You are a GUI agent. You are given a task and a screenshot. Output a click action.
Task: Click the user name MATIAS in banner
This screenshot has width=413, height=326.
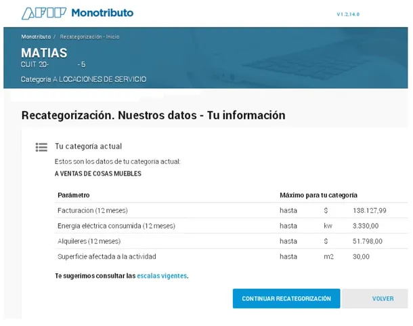click(x=45, y=52)
